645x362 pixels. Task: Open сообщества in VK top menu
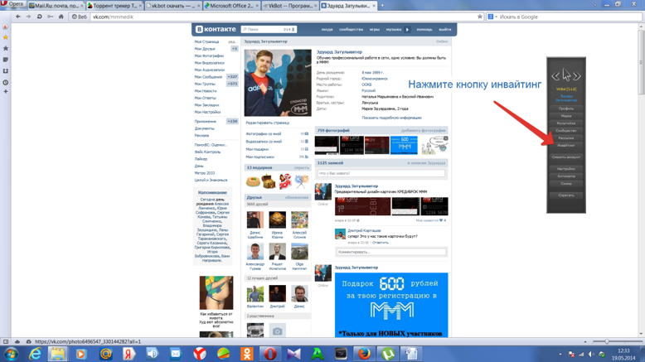[x=351, y=30]
